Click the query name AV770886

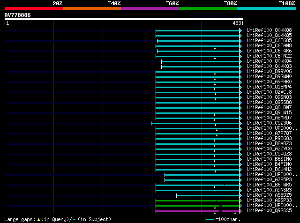[18, 15]
